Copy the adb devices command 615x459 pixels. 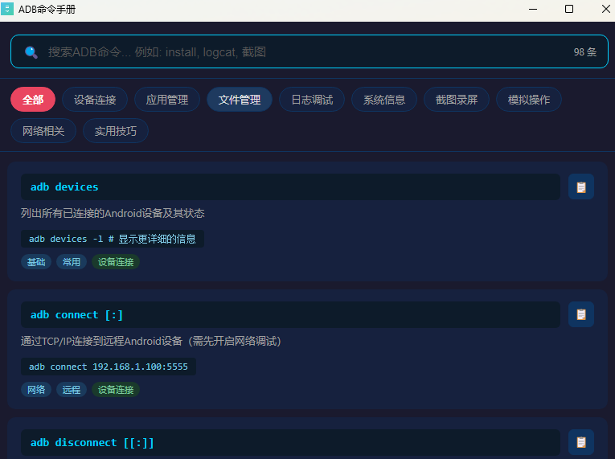(x=581, y=186)
